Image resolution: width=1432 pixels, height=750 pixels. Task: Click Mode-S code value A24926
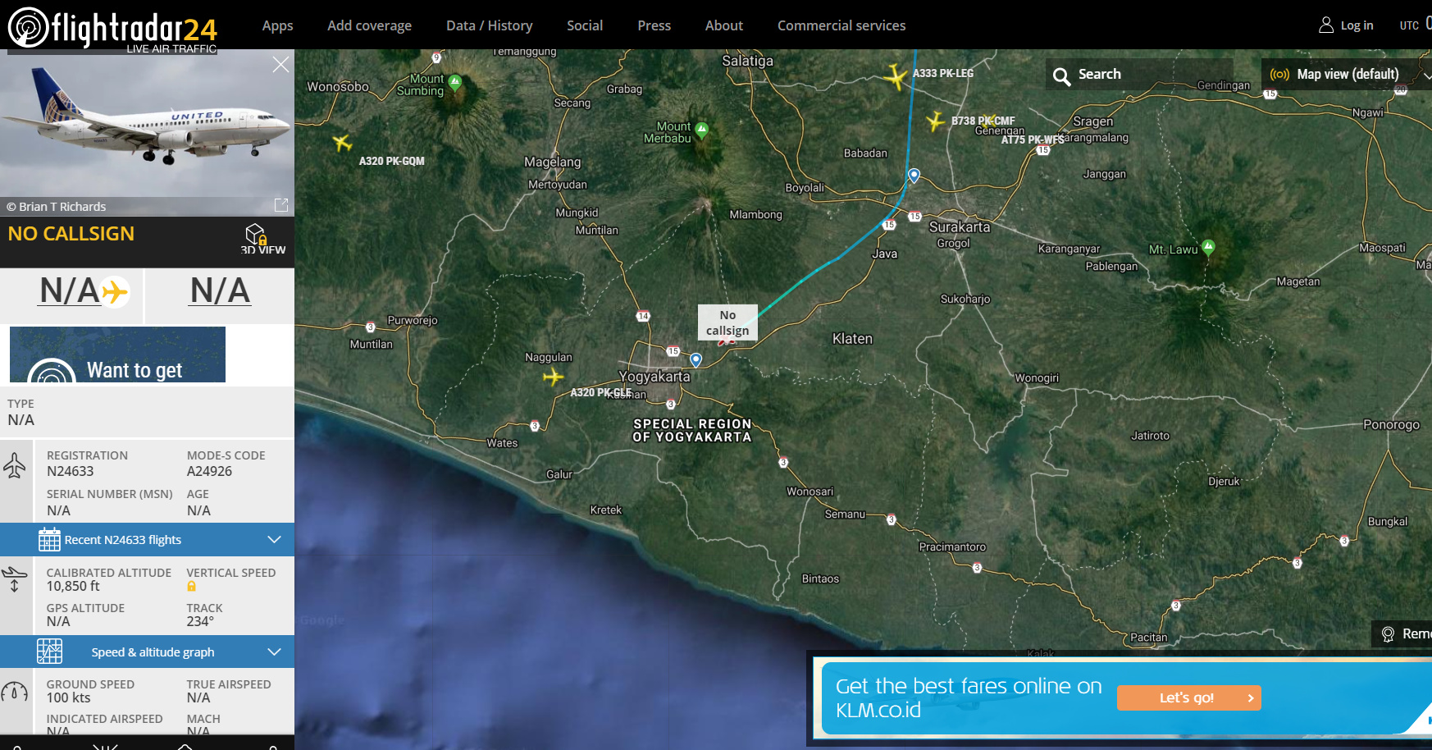point(209,471)
